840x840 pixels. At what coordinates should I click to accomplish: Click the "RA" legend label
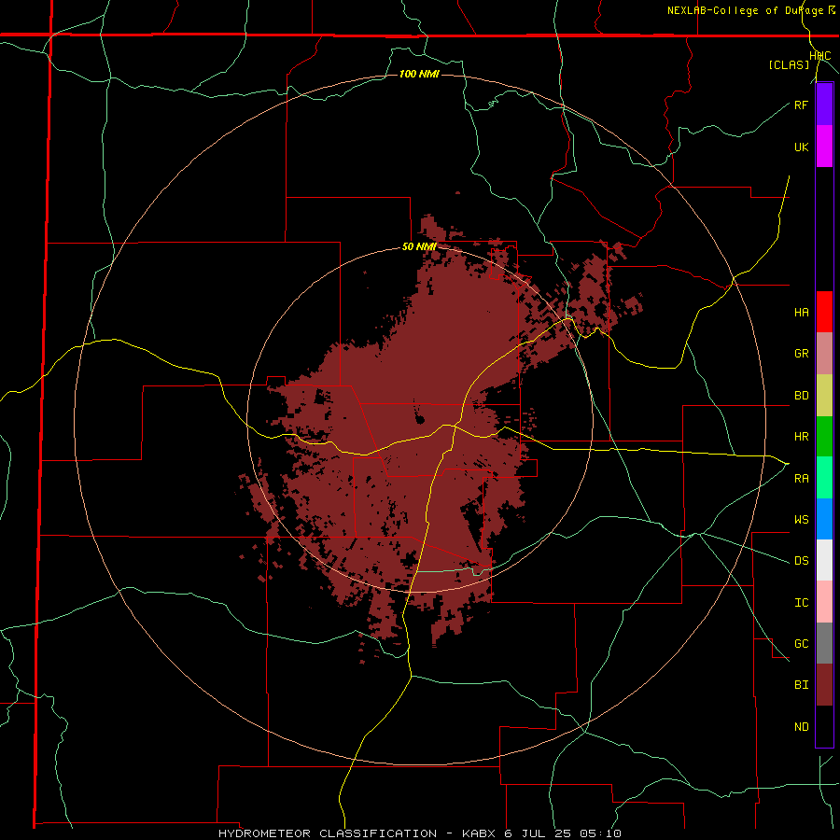coord(801,479)
